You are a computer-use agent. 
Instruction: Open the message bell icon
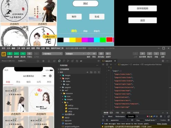click(x=163, y=54)
